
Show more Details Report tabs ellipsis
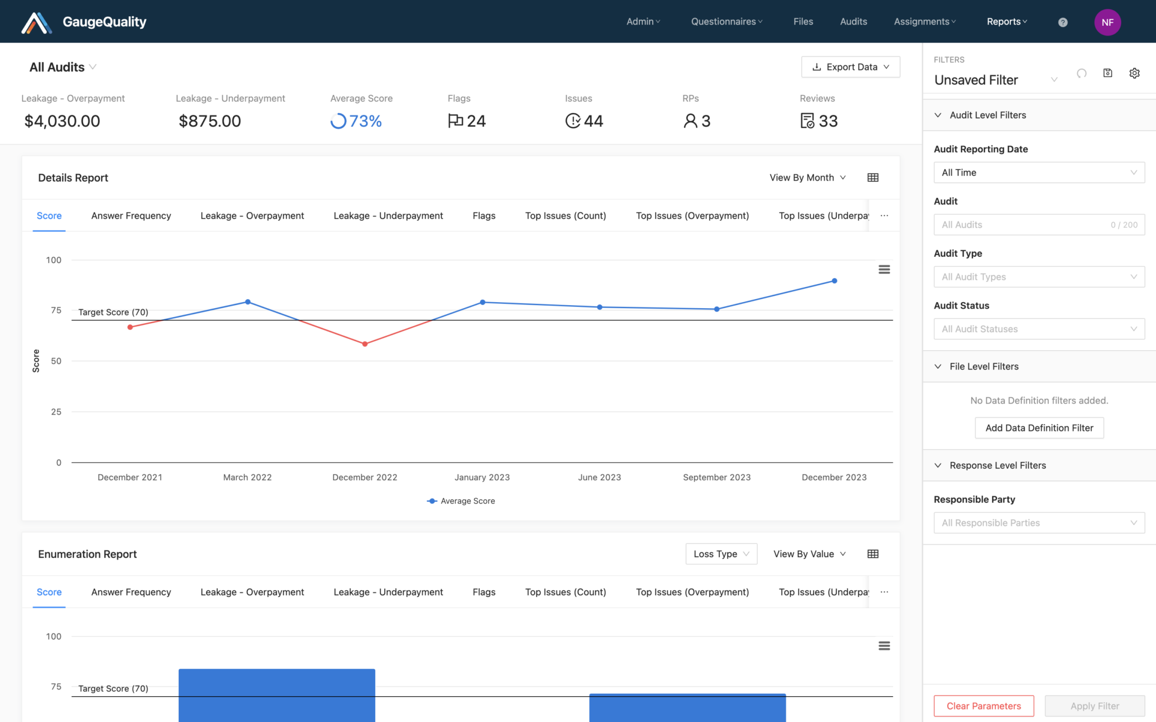(x=884, y=215)
